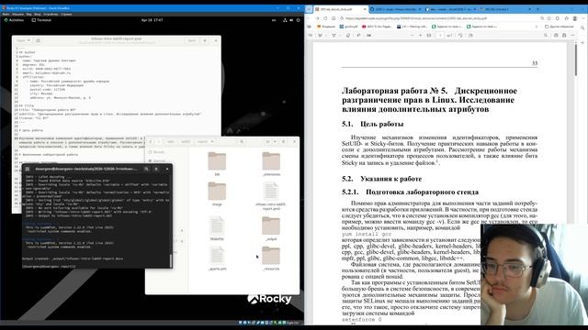Click heading 5.2. Указания к работе in PDF
This screenshot has height=330, width=588.
(x=382, y=179)
